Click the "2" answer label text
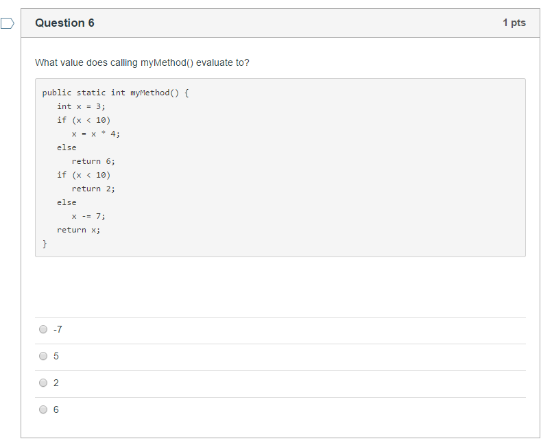The image size is (541, 441). coord(56,383)
